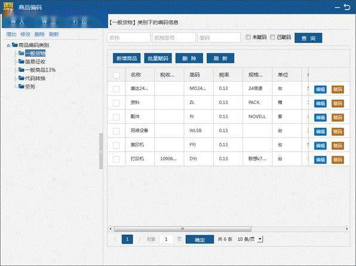Open the 10 条/页 page size dropdown
The height and width of the screenshot is (266, 356).
coord(260,239)
